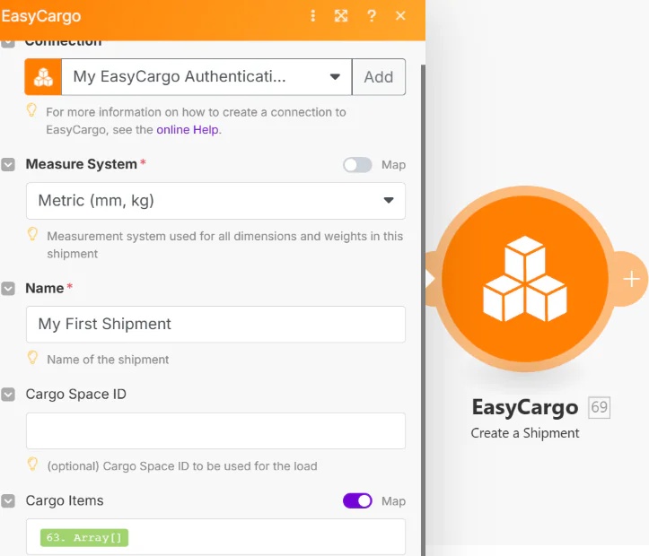Disable the Map toggle for Cargo Items
The width and height of the screenshot is (649, 556).
357,501
